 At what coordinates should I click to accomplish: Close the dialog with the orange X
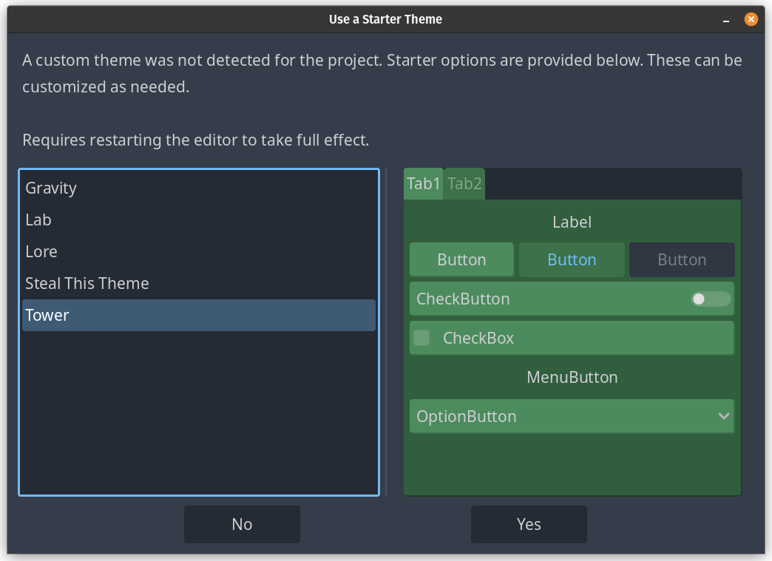(751, 19)
